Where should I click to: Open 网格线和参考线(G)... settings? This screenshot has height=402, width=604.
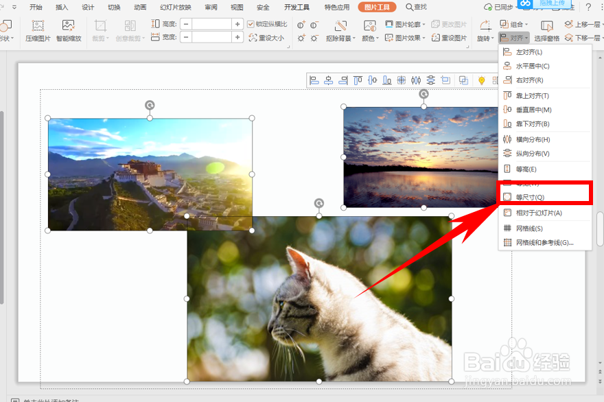pos(545,243)
